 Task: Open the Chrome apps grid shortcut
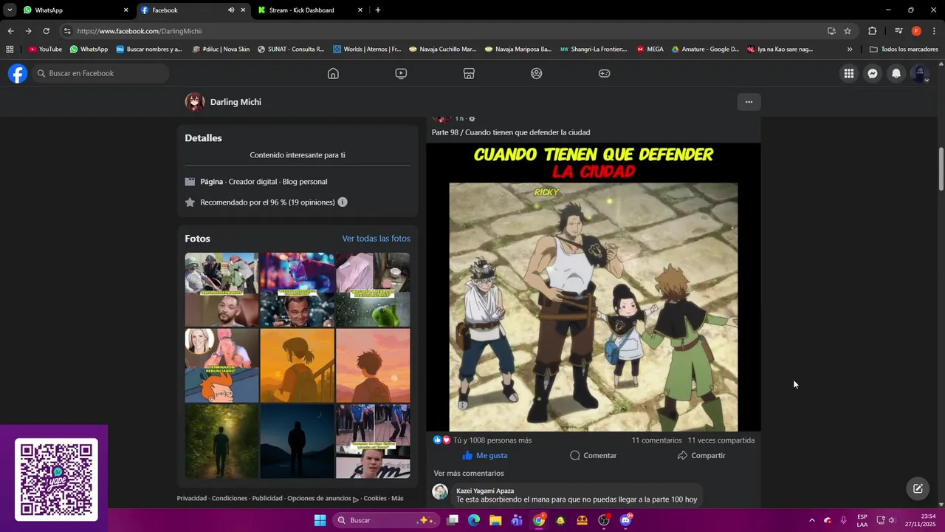click(x=10, y=50)
